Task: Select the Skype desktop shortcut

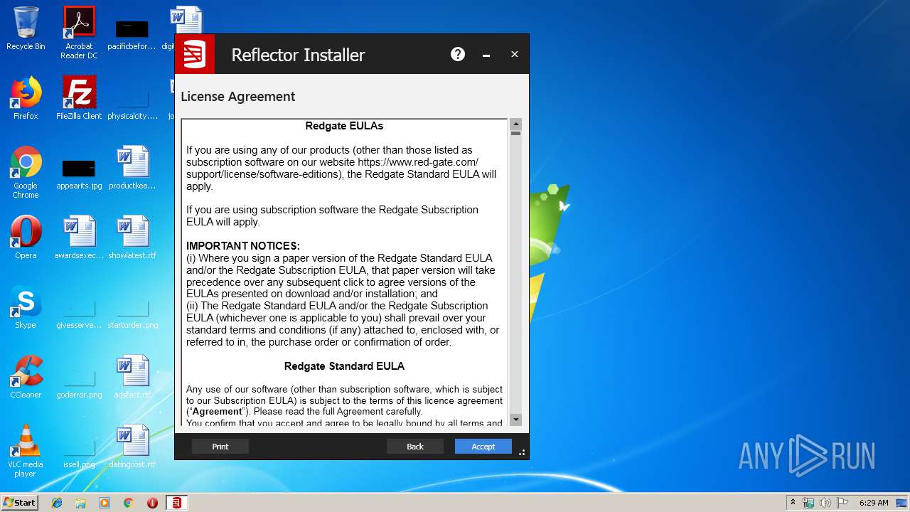Action: click(x=26, y=307)
